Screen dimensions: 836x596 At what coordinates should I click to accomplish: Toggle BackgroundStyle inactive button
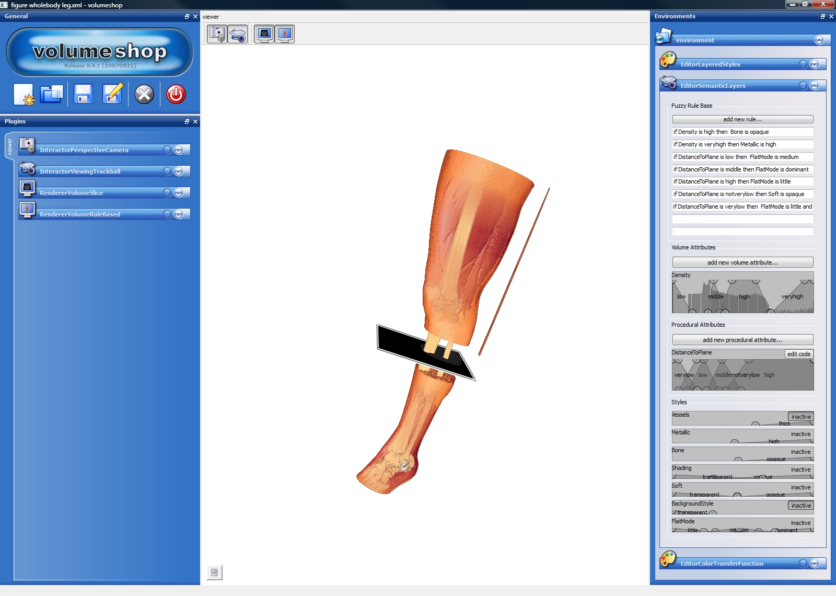[x=800, y=506]
